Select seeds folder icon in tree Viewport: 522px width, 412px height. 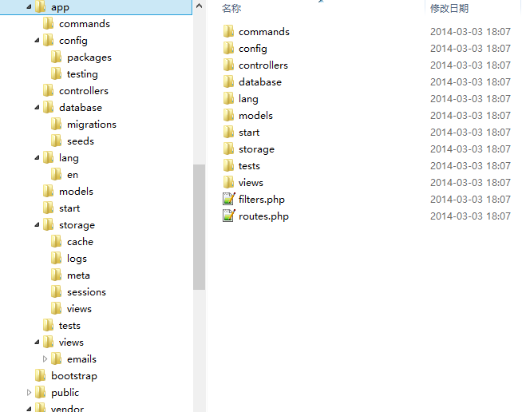[56, 141]
